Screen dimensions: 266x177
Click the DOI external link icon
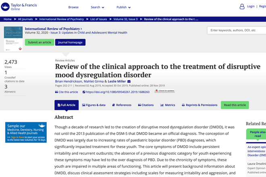(x=84, y=92)
